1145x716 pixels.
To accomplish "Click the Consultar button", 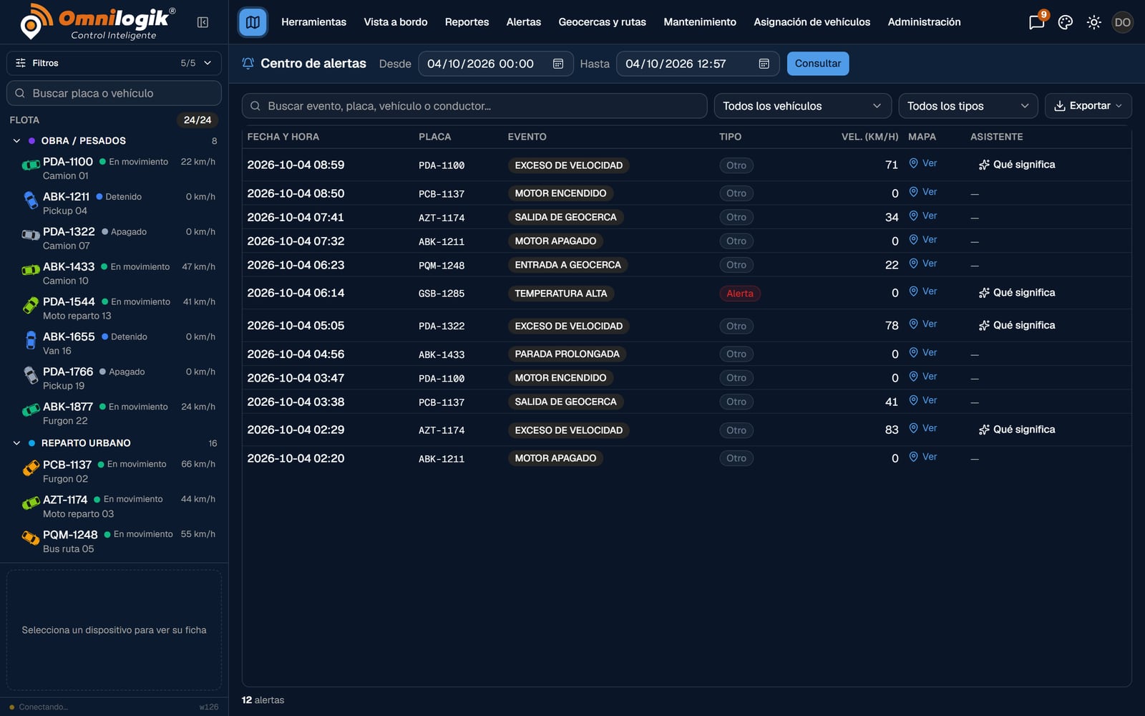I will point(818,64).
